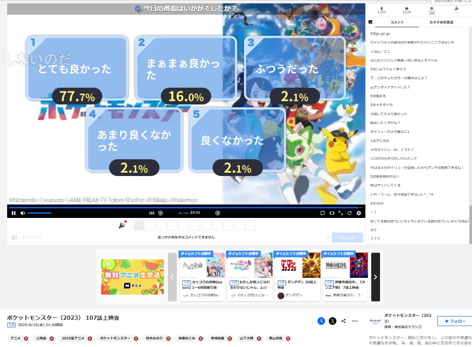This screenshot has height=347, width=472.
Task: Share the broadcast on X
Action: [333, 321]
